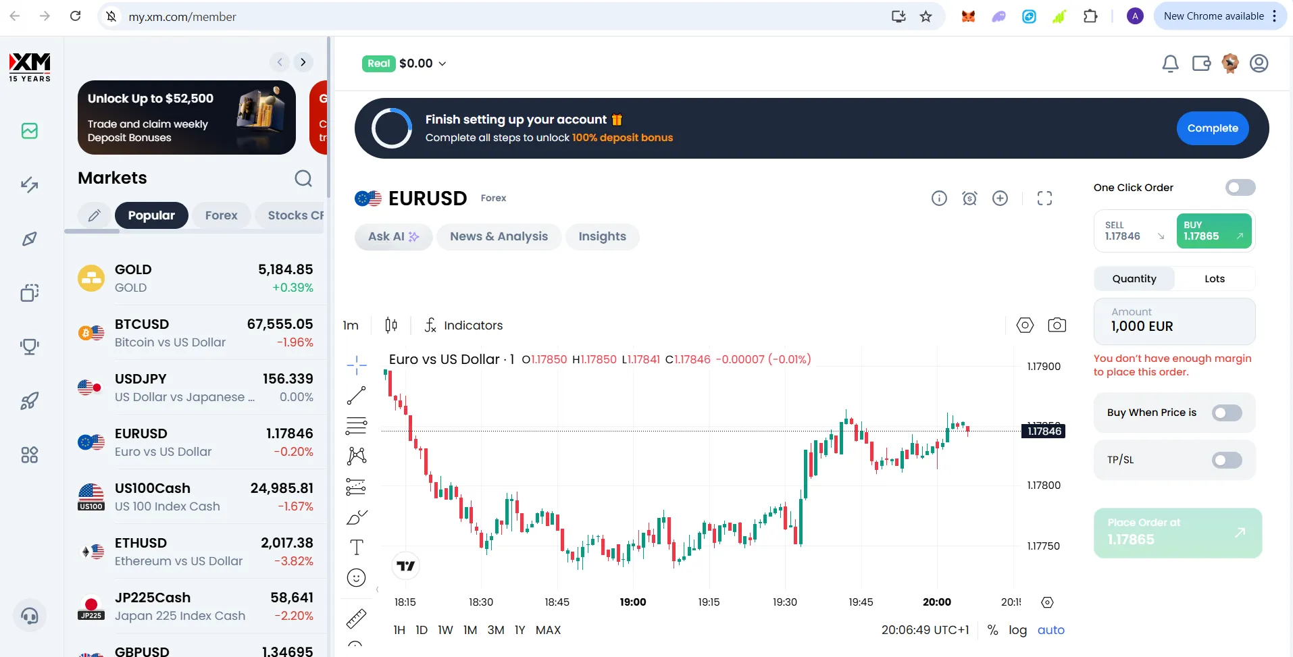Click the support headset icon at bottom left
1293x657 pixels.
click(x=30, y=615)
